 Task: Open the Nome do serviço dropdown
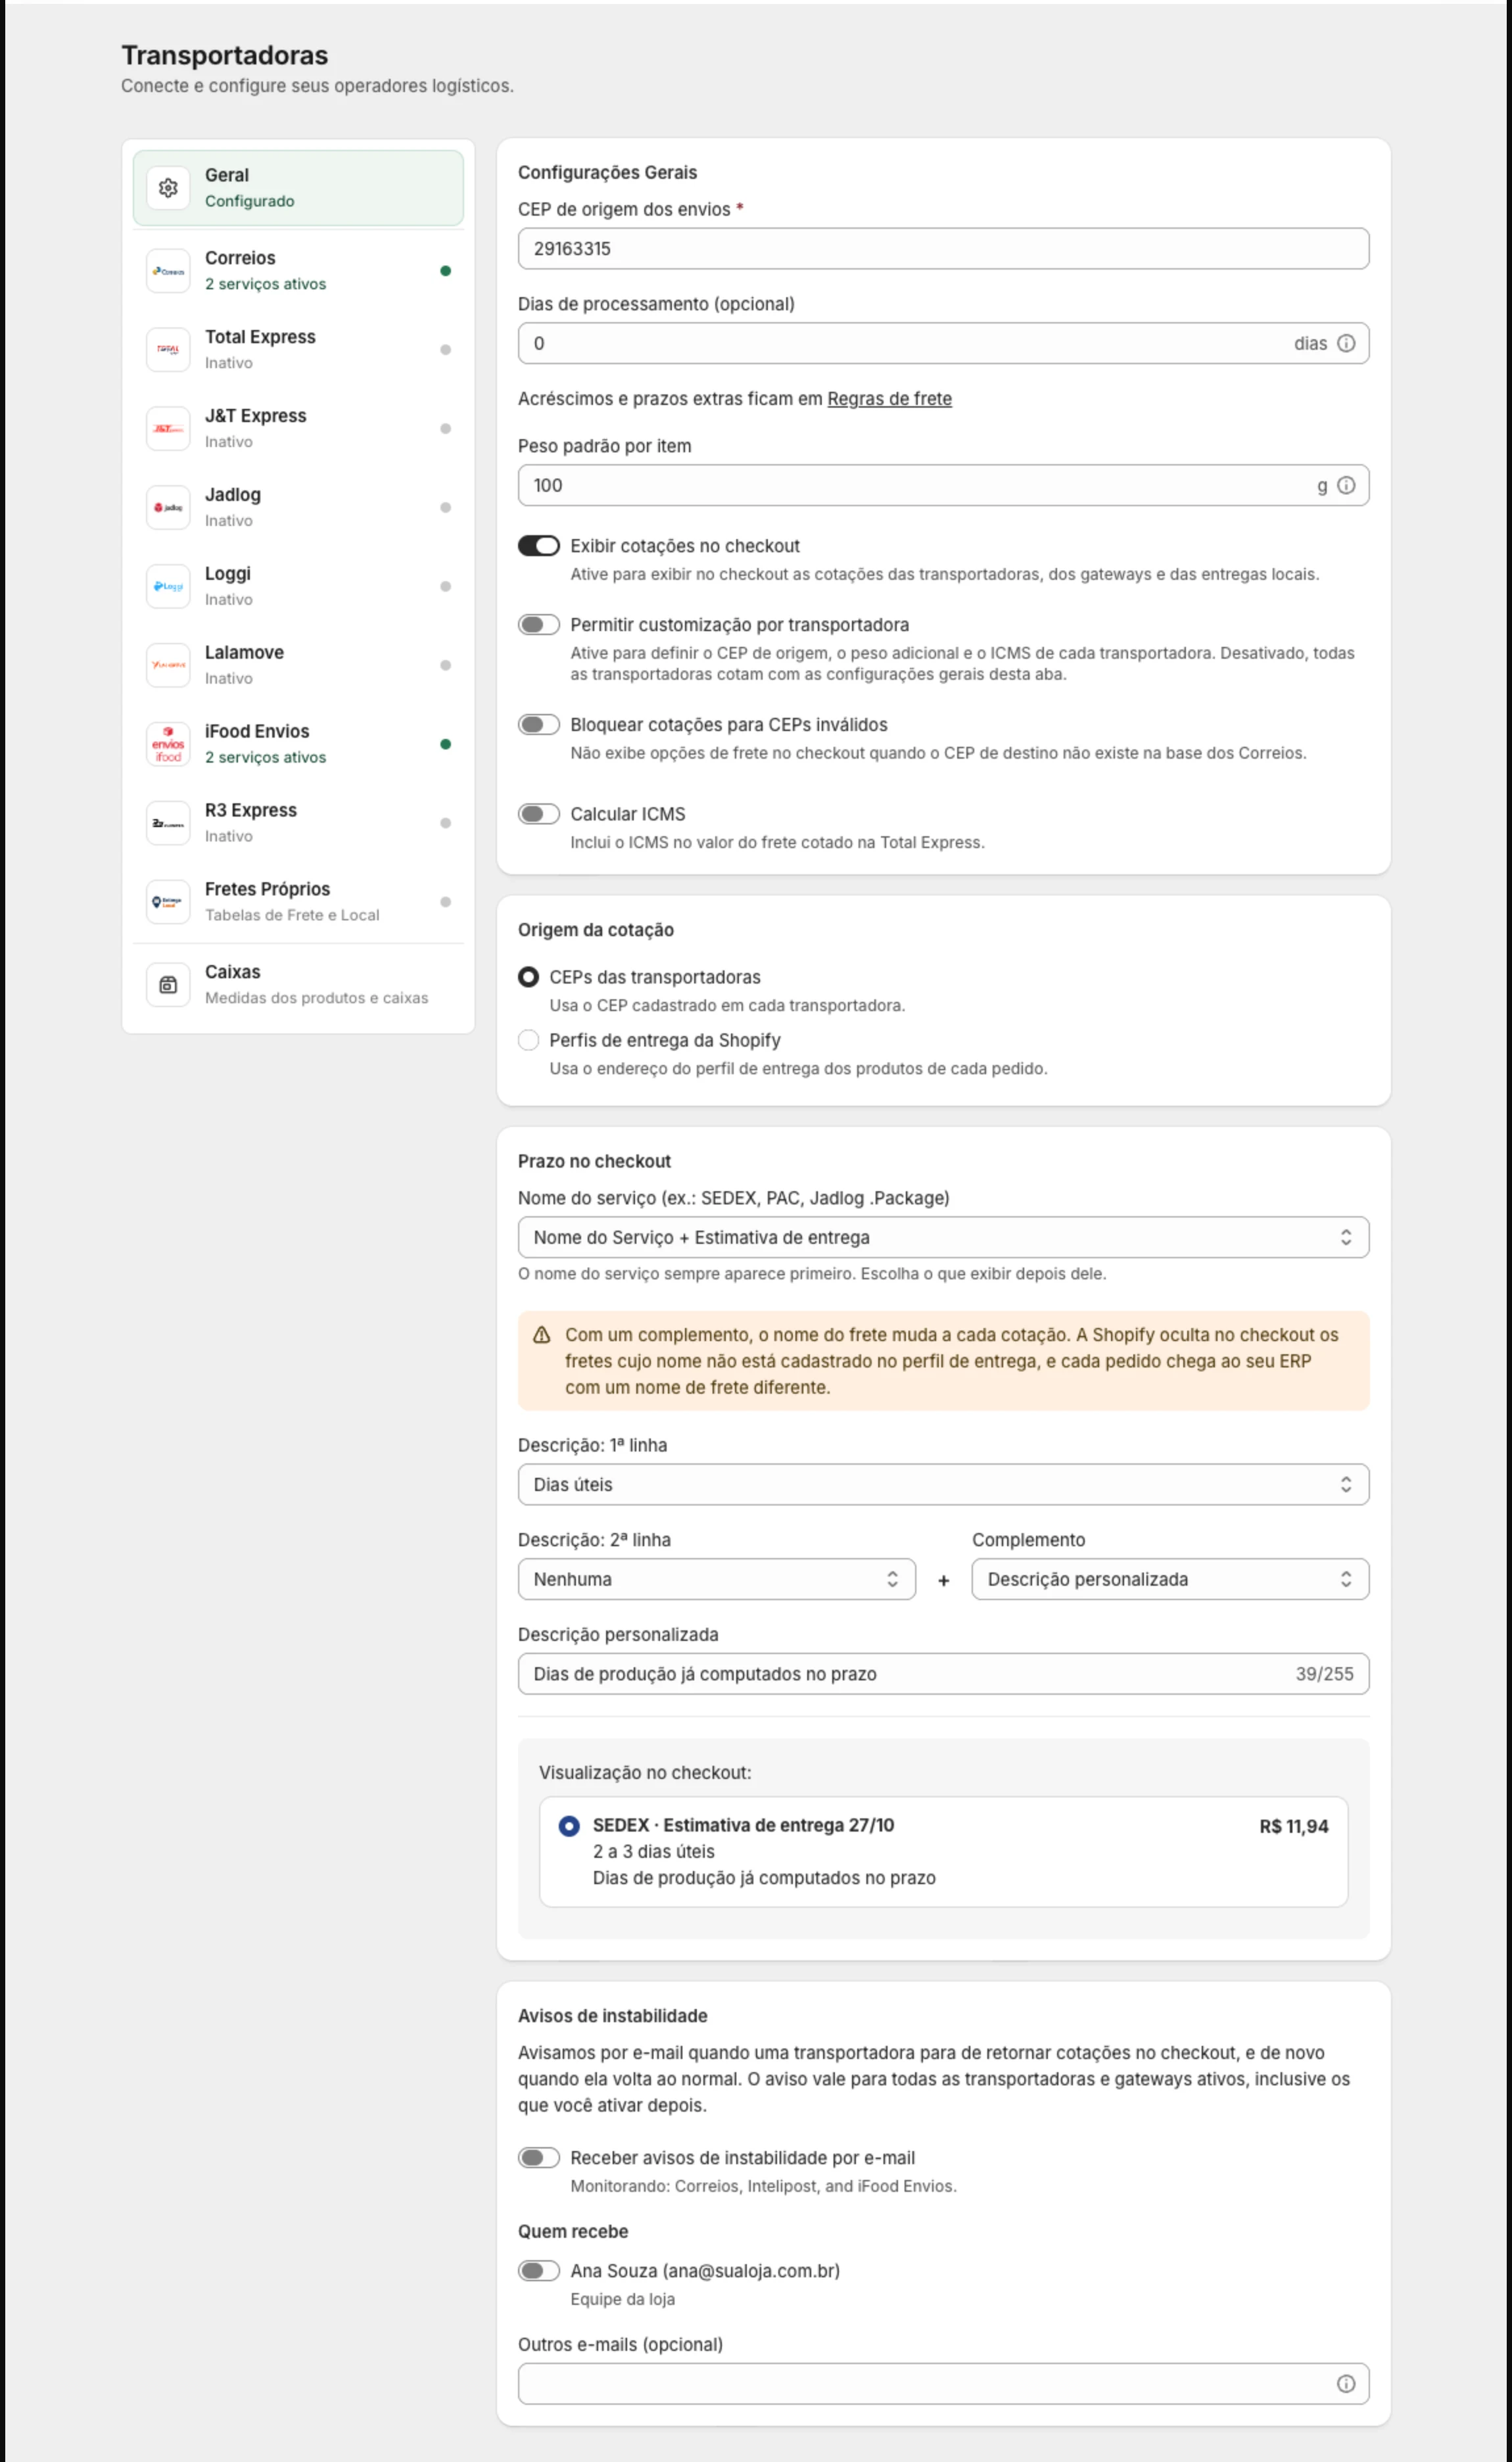pyautogui.click(x=943, y=1238)
